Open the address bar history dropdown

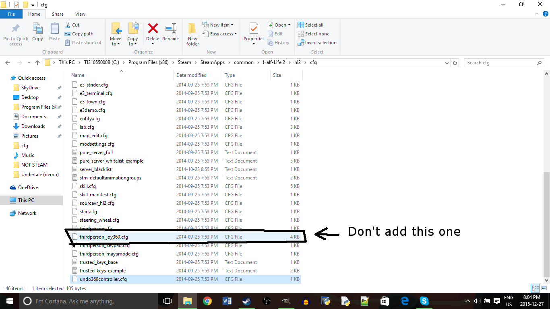coord(447,63)
